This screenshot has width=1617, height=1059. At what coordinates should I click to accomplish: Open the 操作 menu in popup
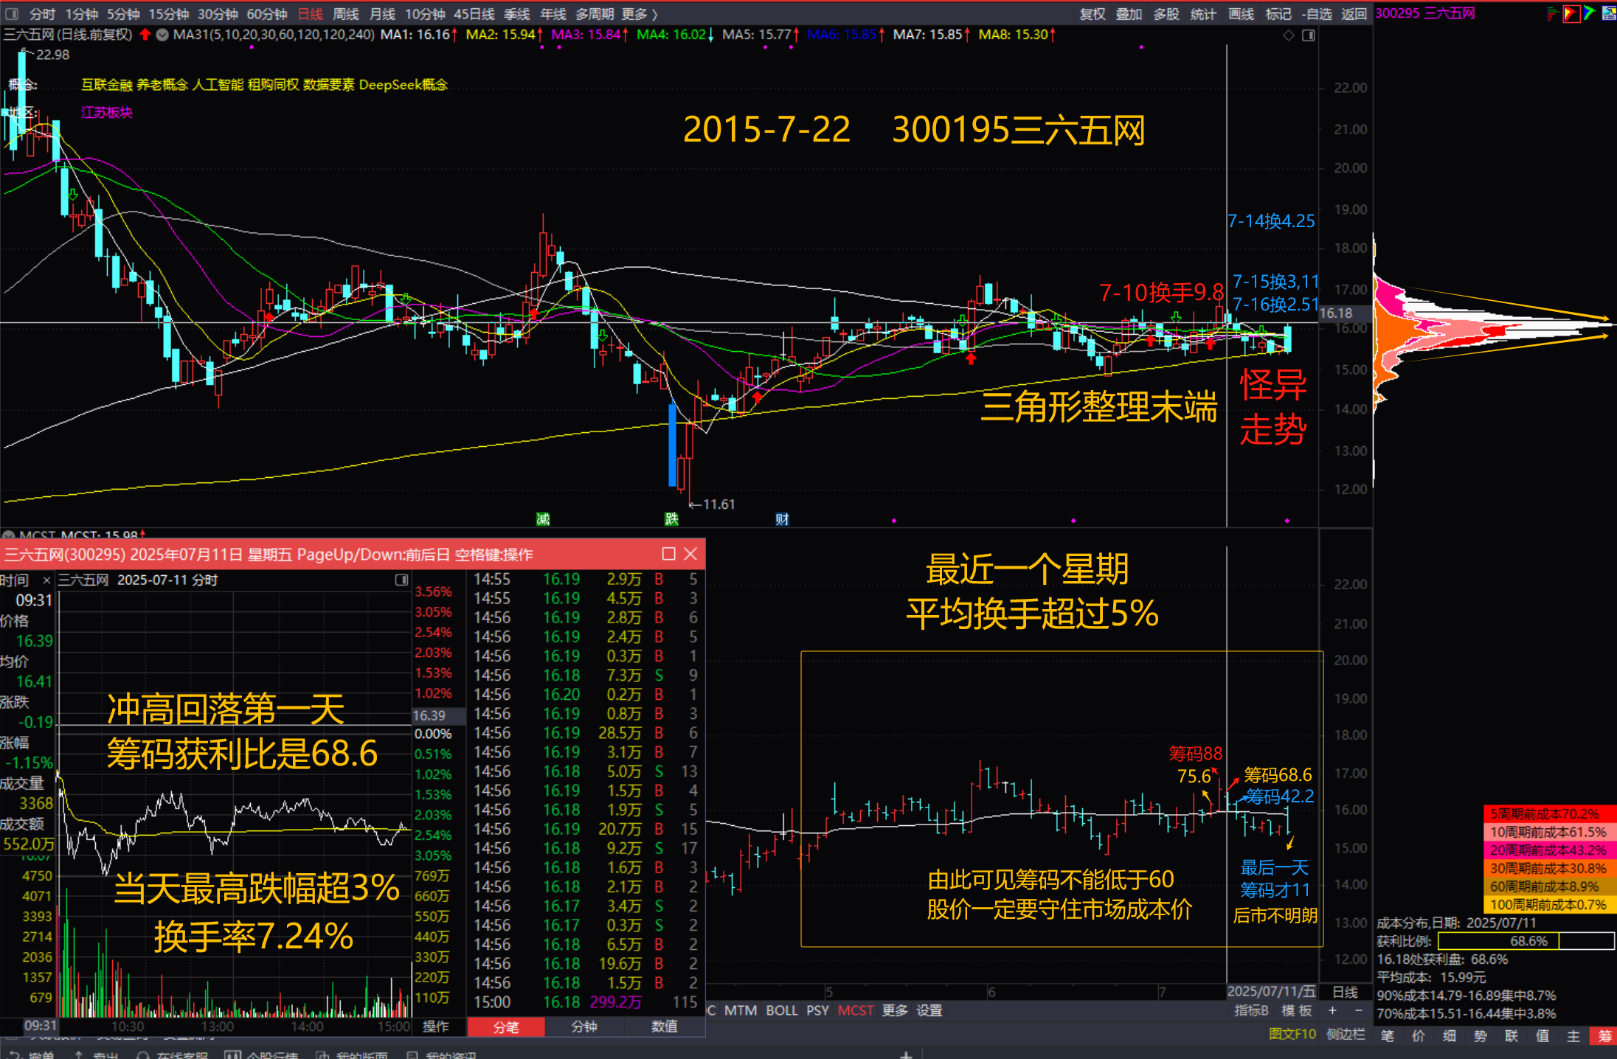point(435,1027)
